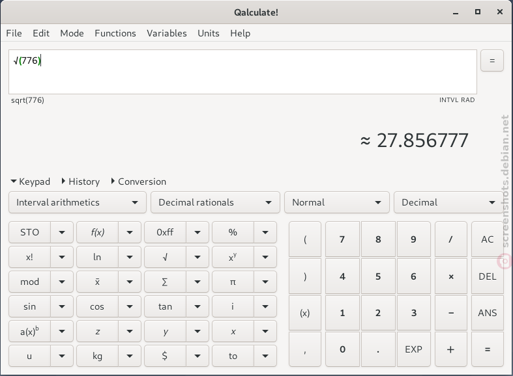
Task: Open the Functions menu
Action: (115, 33)
